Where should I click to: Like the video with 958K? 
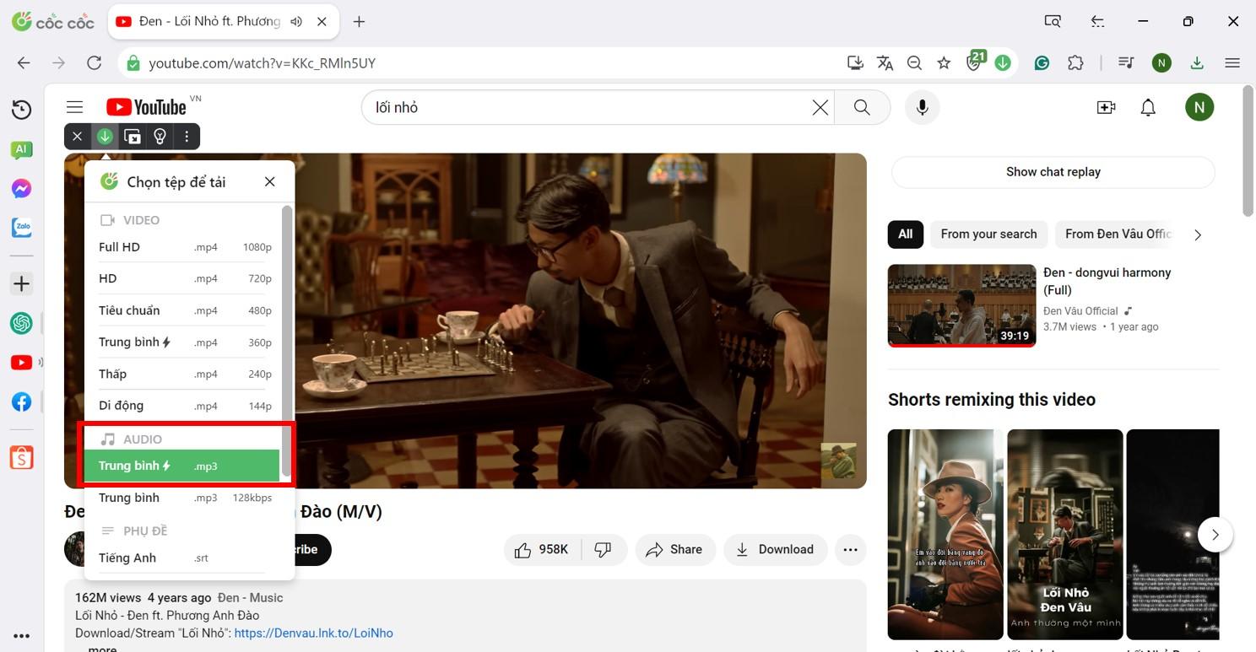coord(541,550)
